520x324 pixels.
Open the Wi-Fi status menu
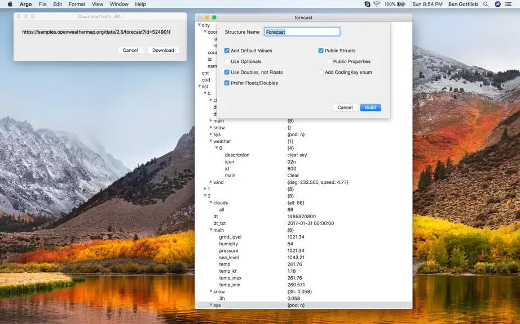tap(376, 4)
